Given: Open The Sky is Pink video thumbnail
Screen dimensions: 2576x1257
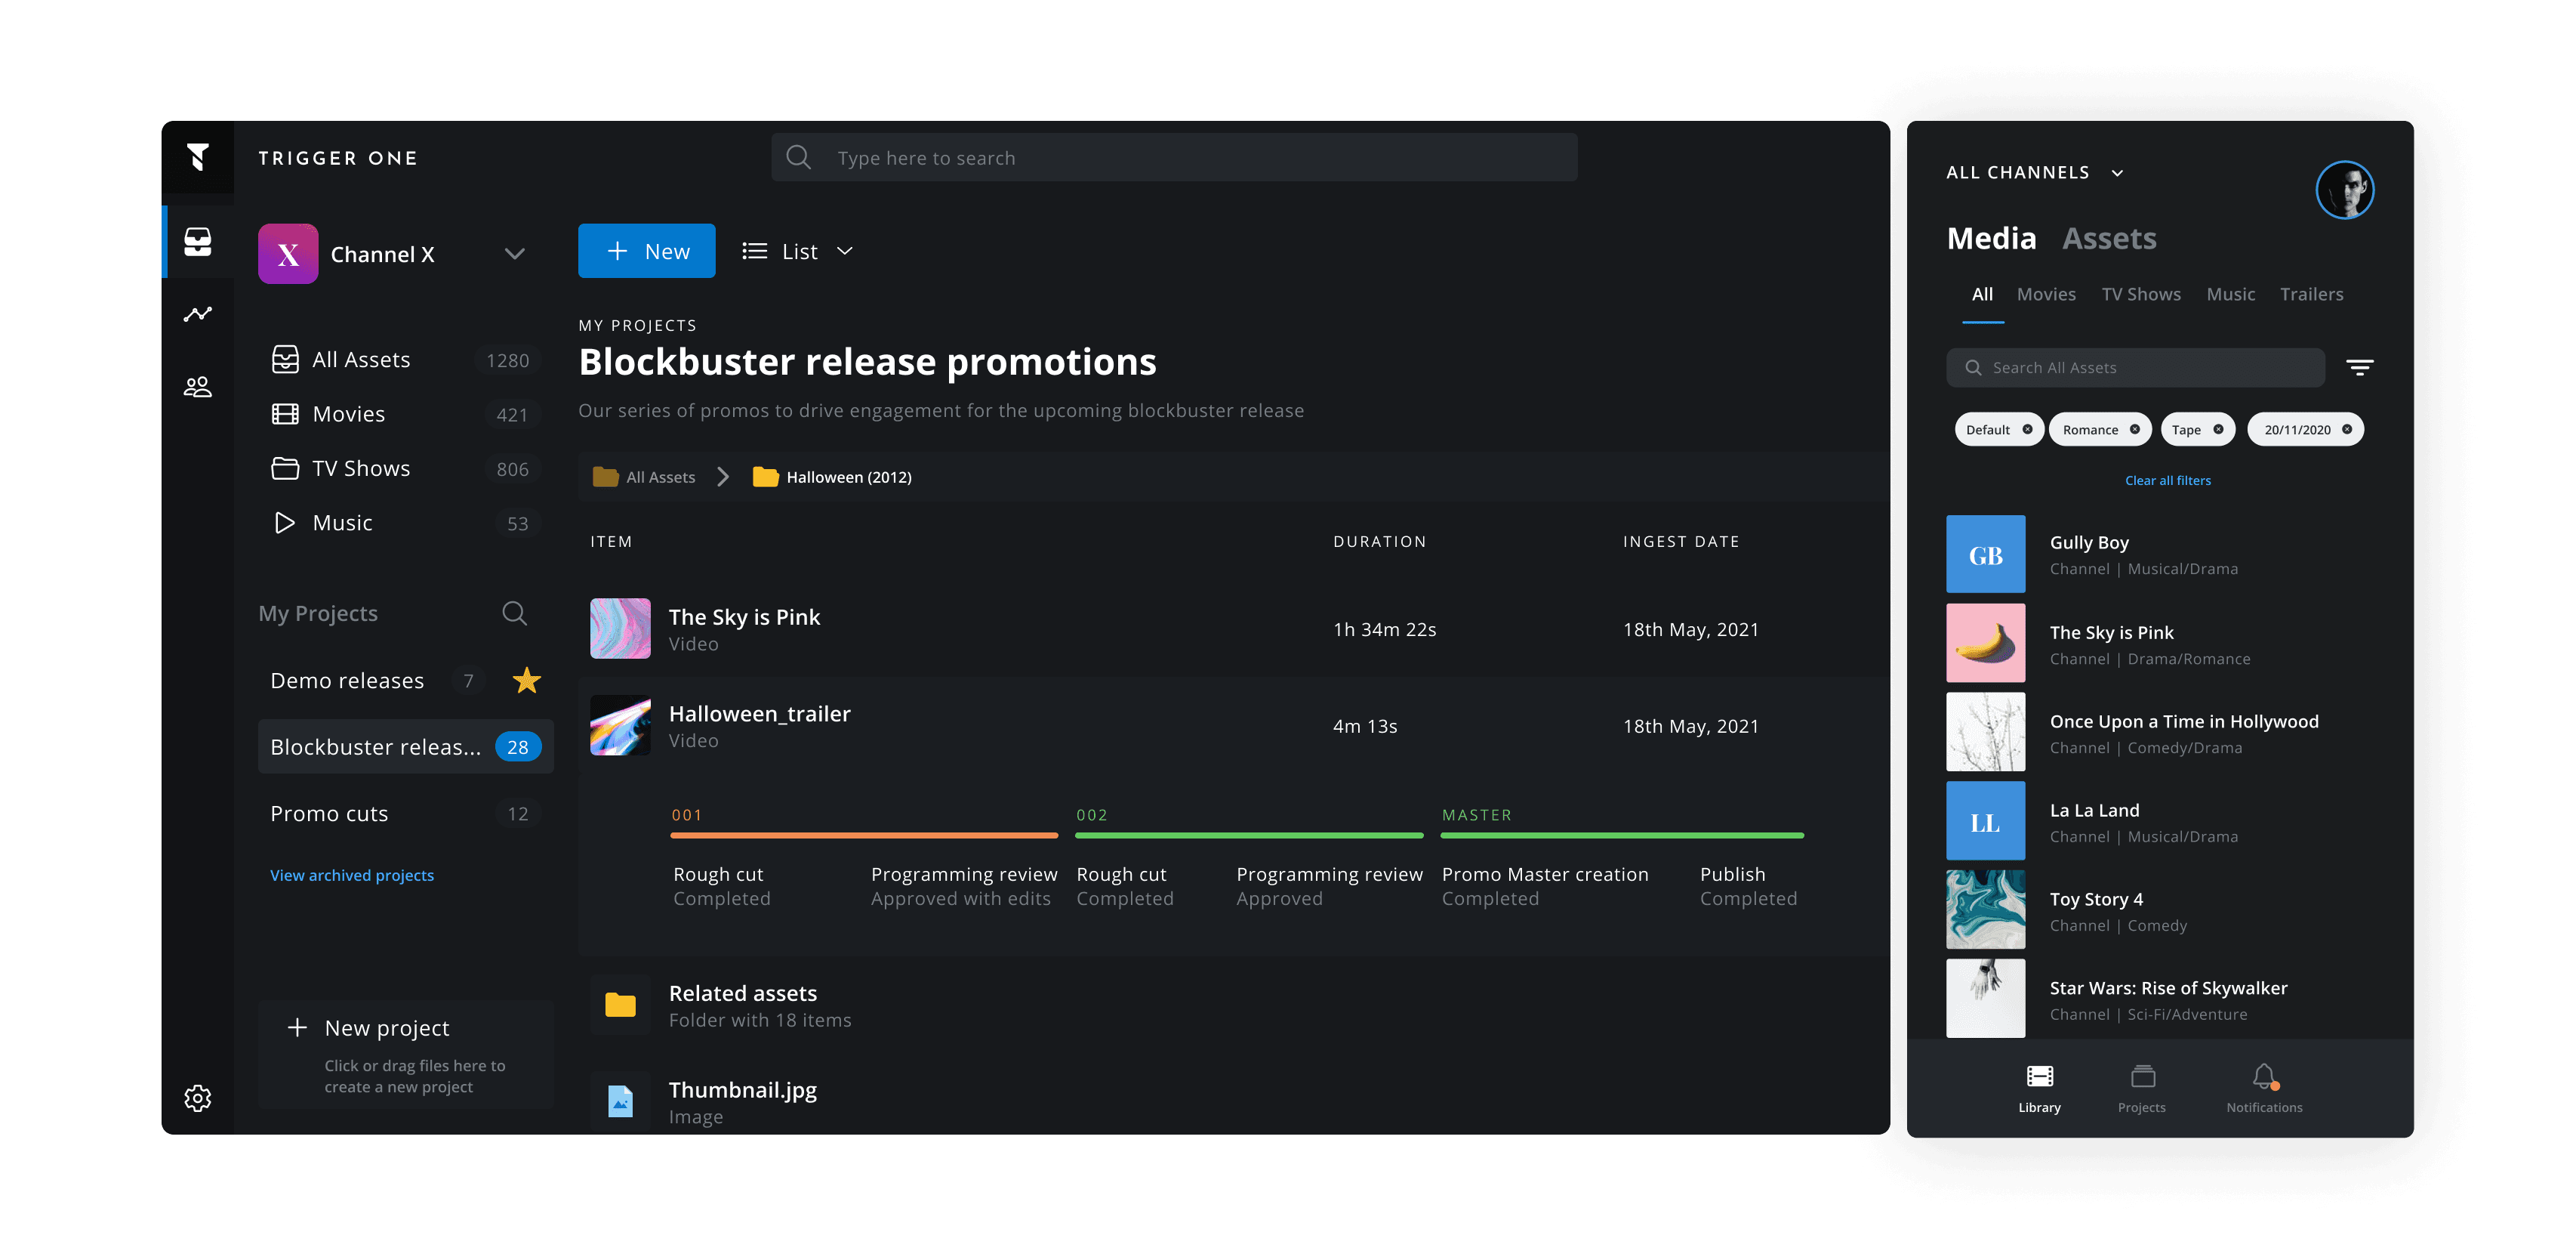Looking at the screenshot, I should (x=620, y=628).
